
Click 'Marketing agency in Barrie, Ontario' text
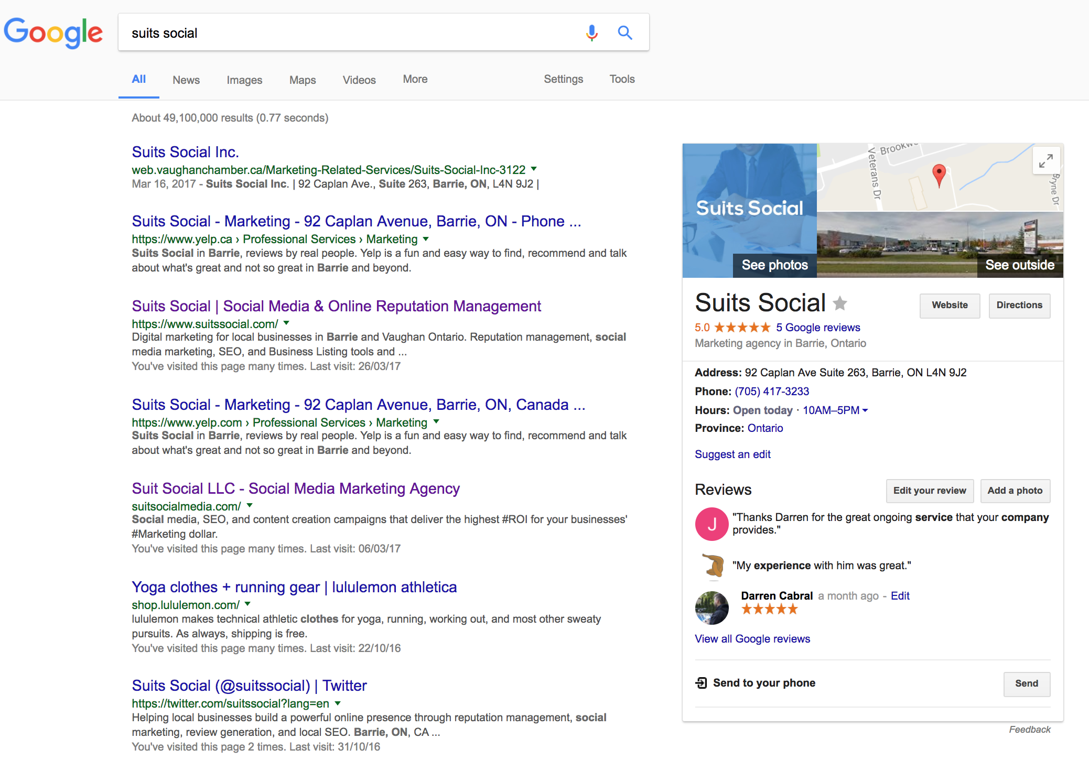pos(780,343)
